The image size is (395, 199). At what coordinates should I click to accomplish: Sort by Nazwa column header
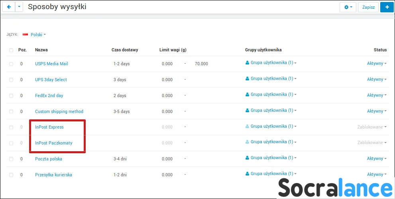pyautogui.click(x=41, y=50)
